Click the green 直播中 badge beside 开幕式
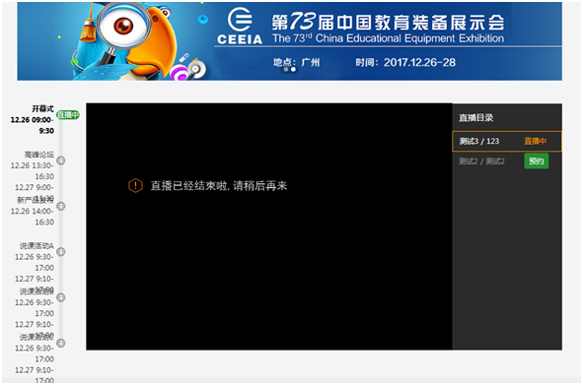The height and width of the screenshot is (385, 583). [68, 115]
